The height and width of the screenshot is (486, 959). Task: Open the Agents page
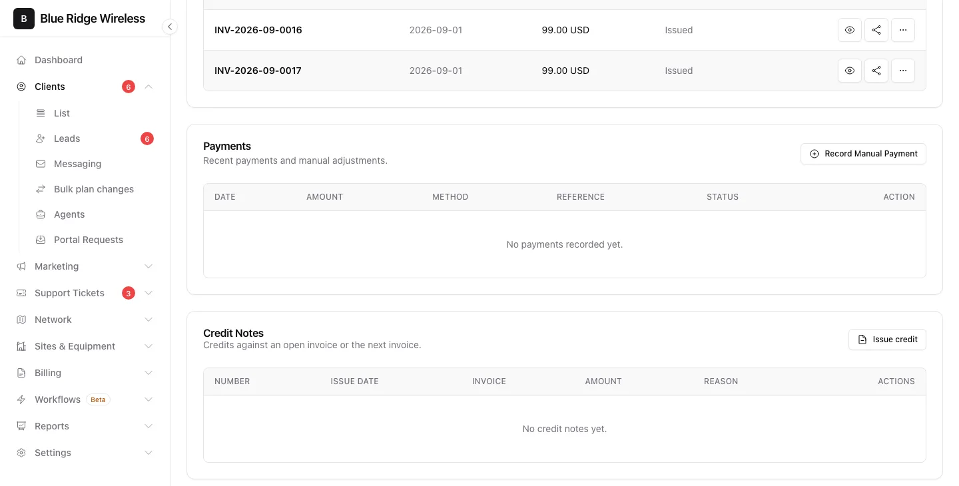[94, 214]
